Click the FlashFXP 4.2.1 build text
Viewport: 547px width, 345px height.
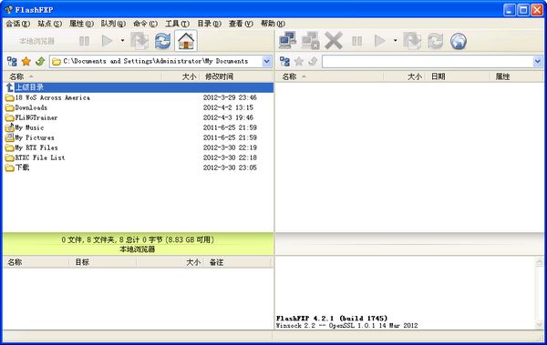click(x=332, y=319)
